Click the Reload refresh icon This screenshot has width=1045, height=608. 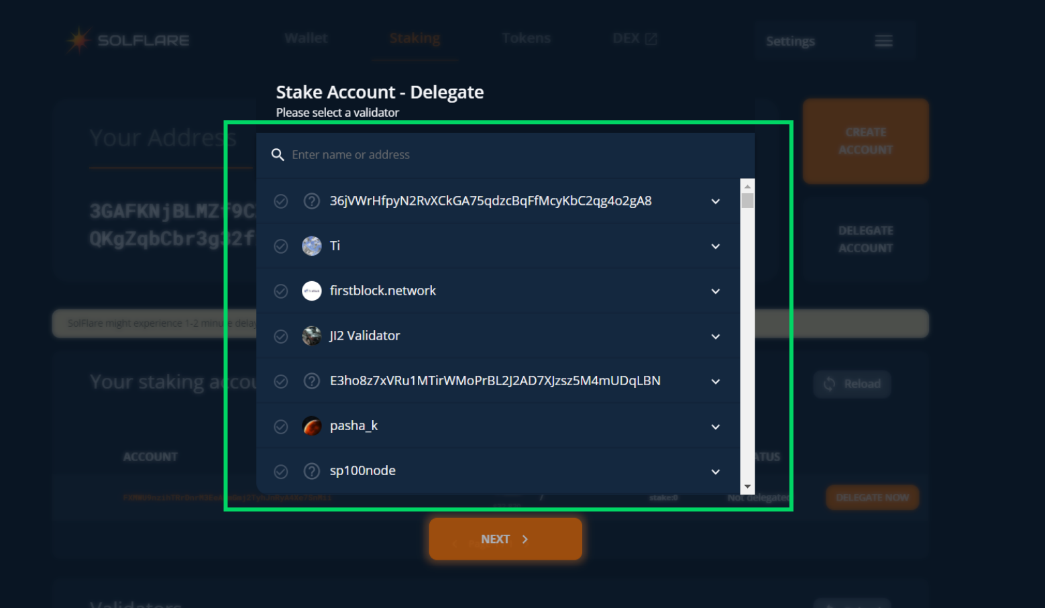tap(830, 384)
